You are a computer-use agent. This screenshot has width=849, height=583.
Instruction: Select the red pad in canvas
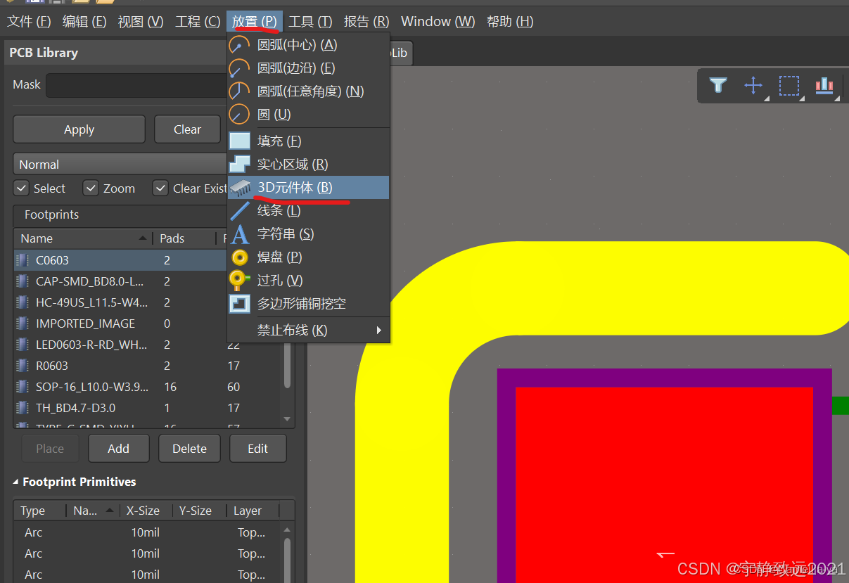coord(664,485)
